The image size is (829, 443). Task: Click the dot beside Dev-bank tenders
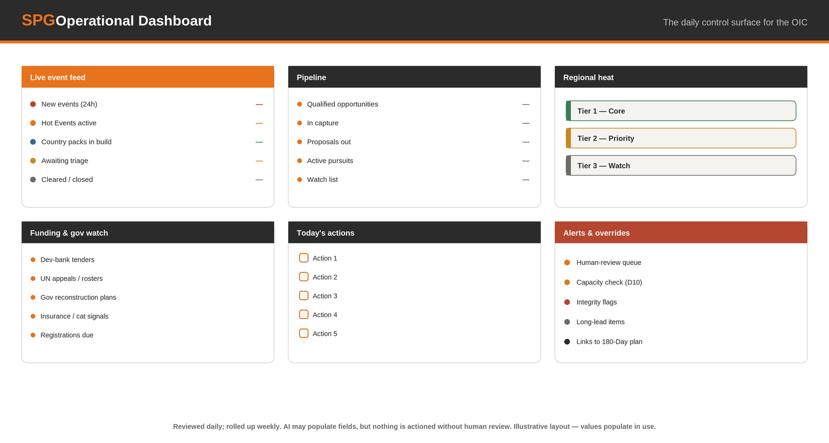(33, 260)
